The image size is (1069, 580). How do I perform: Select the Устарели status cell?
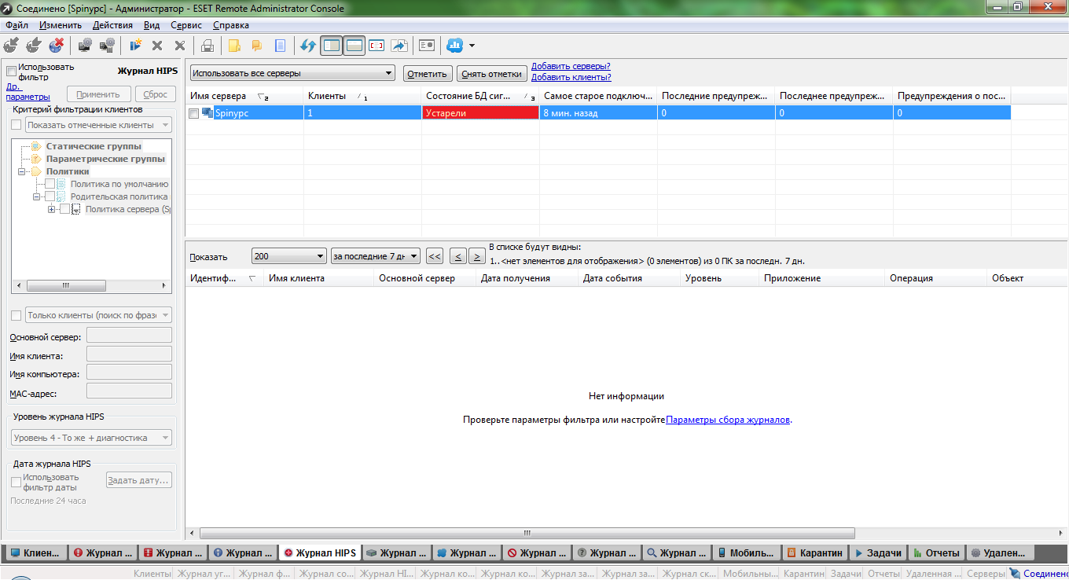pyautogui.click(x=481, y=113)
